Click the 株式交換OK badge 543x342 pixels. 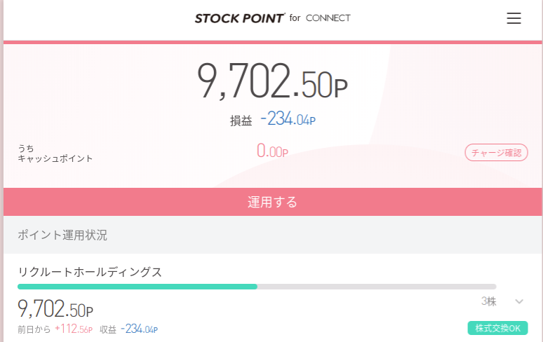[x=497, y=328]
